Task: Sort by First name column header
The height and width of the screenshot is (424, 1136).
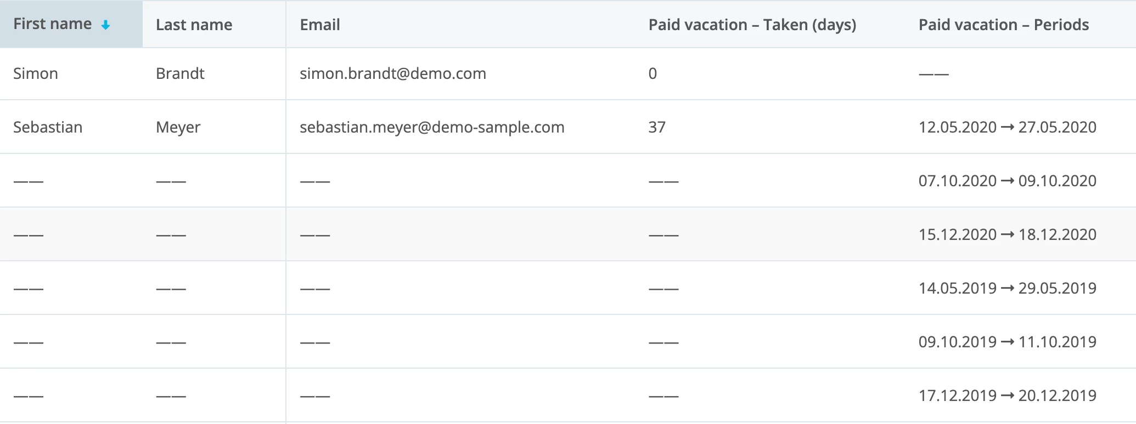Action: pyautogui.click(x=53, y=24)
